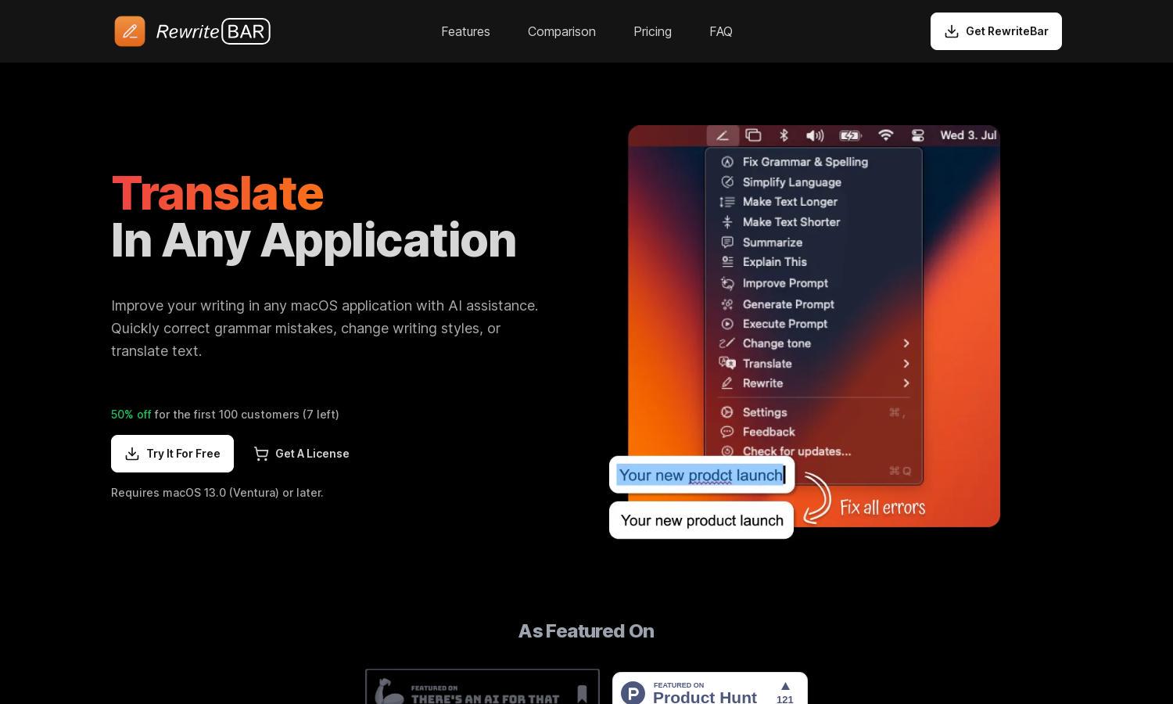Click the orange RewriteBar pencil logo icon
This screenshot has width=1173, height=704.
130,31
